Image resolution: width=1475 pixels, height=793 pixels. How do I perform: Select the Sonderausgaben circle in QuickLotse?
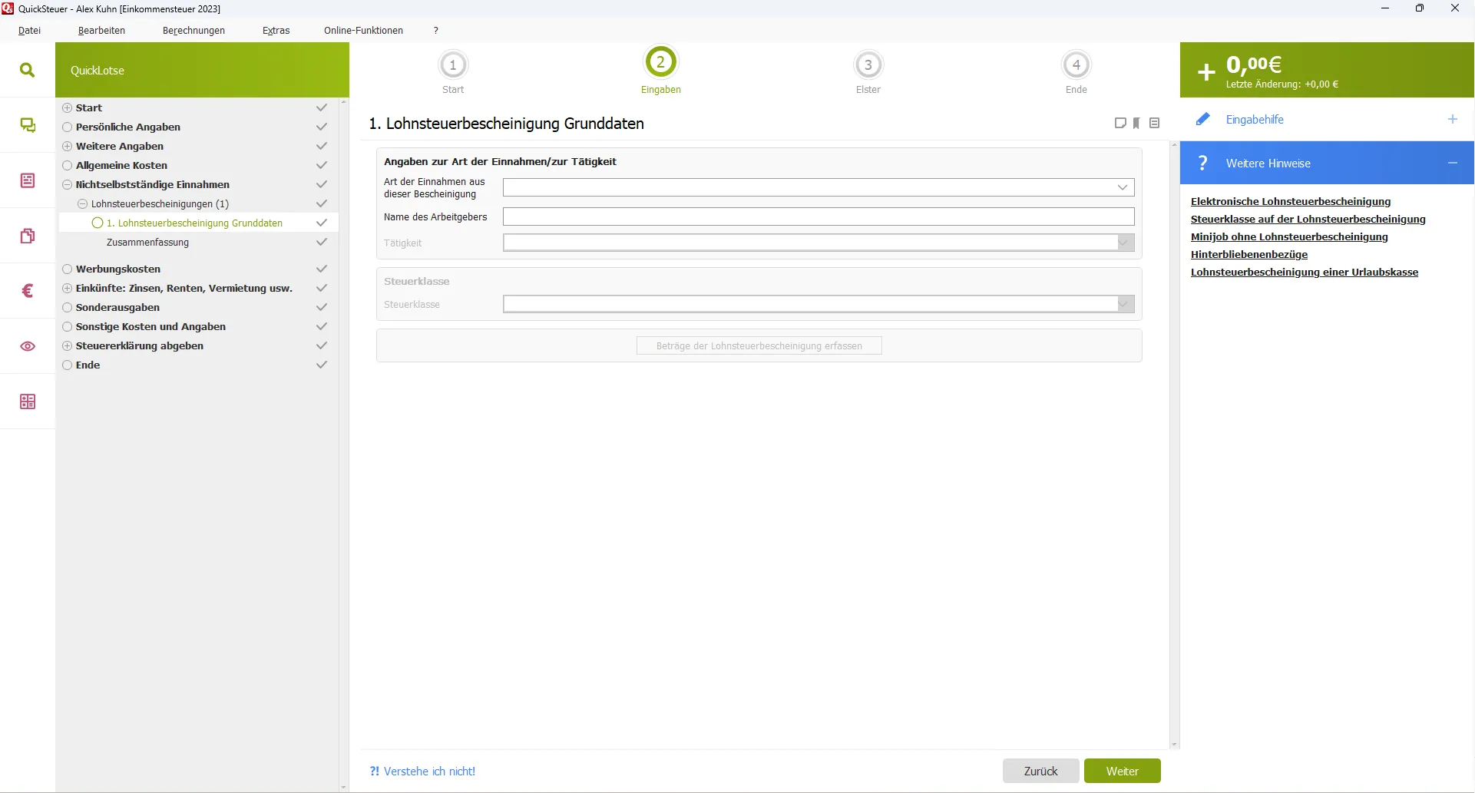click(68, 307)
